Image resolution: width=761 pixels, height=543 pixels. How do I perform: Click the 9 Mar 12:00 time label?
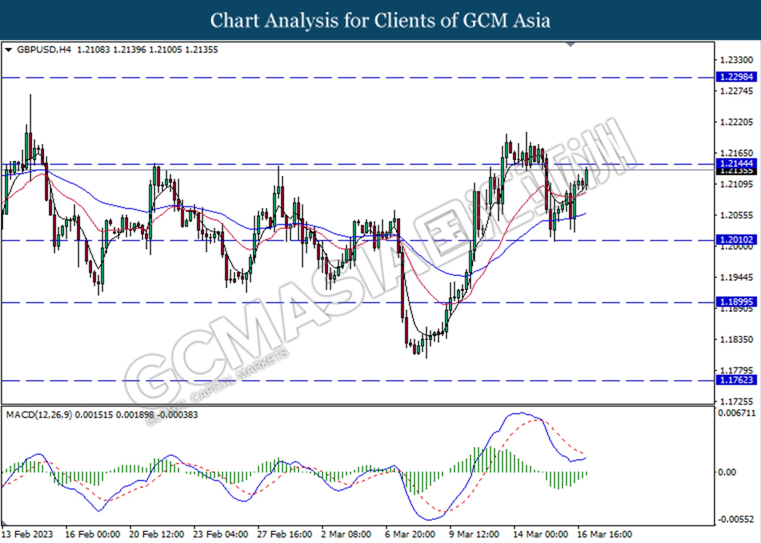point(474,534)
